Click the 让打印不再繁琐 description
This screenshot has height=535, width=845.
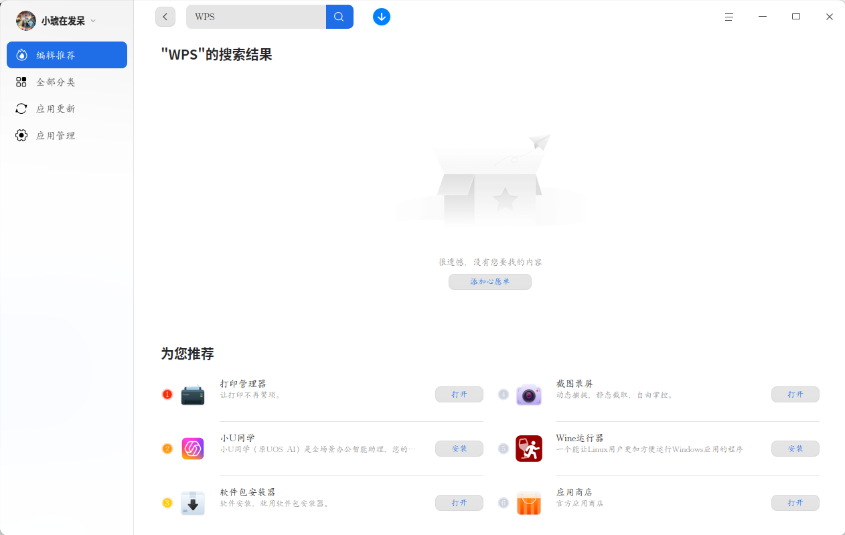[252, 395]
